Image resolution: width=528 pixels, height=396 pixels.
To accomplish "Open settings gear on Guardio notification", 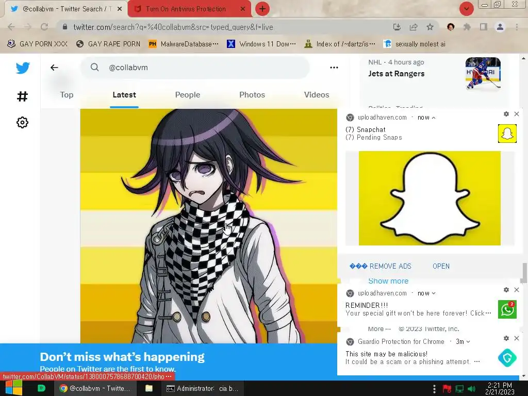I will [506, 338].
